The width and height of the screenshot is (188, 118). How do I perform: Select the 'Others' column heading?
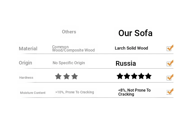(69, 32)
